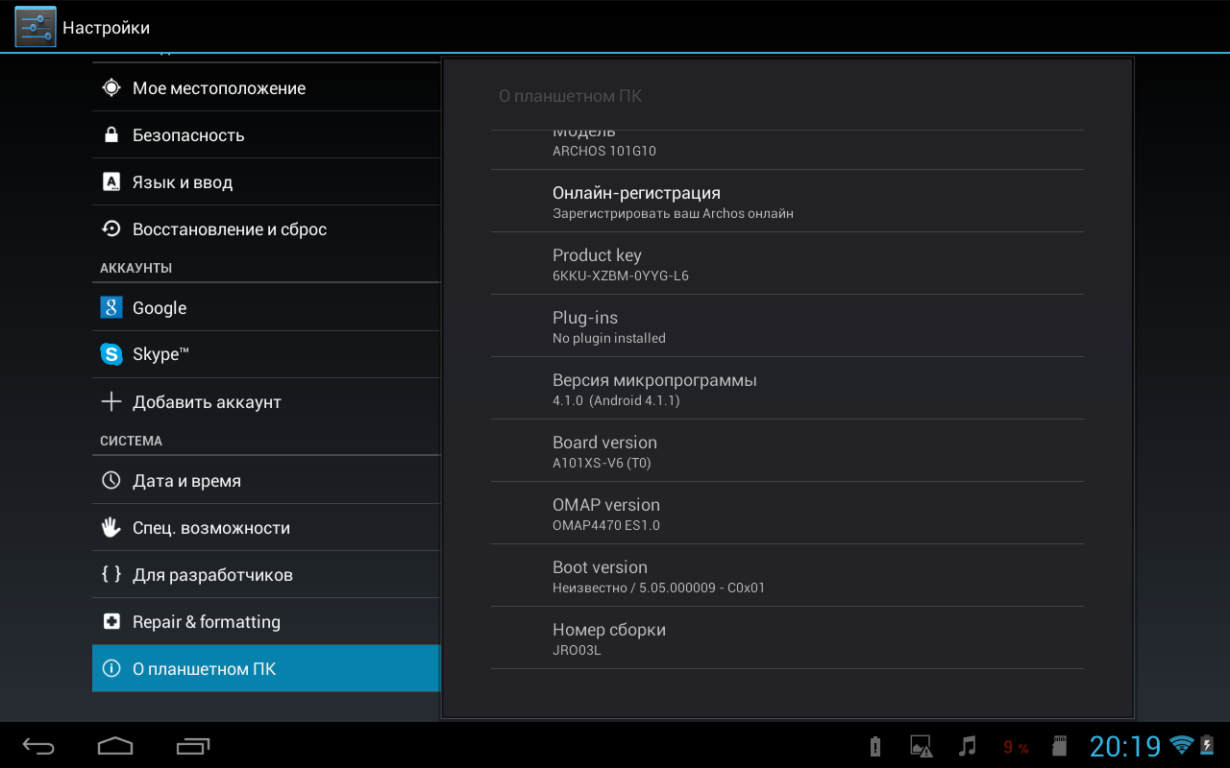Screen dimensions: 1230x768
Task: Select the Skype™ account entry
Action: pyautogui.click(x=266, y=354)
